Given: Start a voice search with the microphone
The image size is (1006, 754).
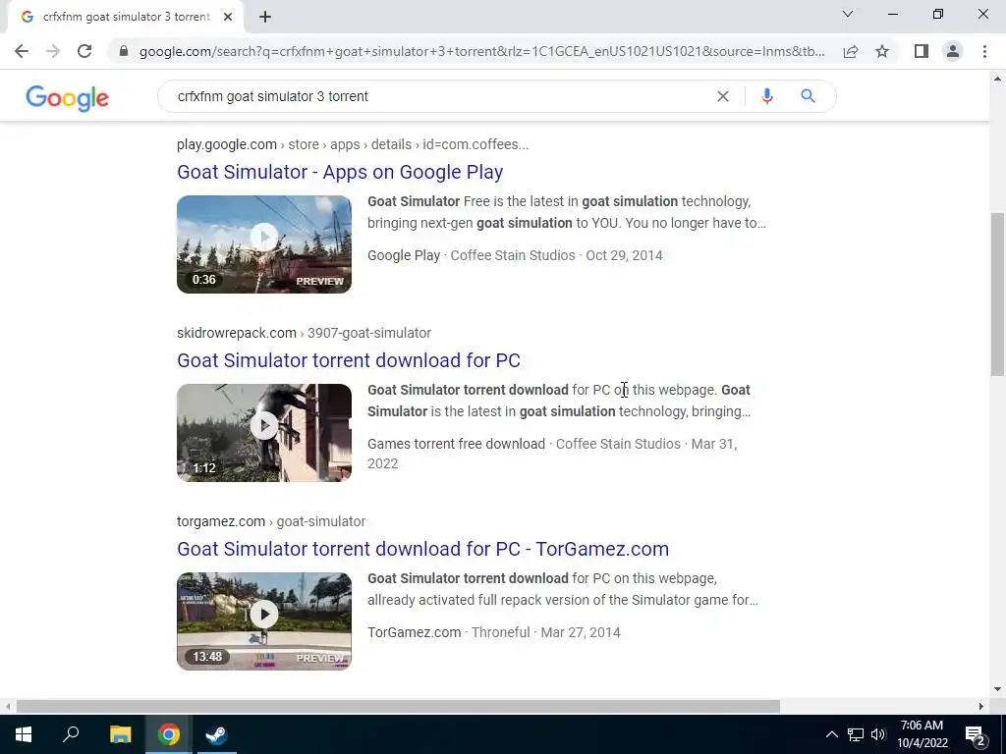Looking at the screenshot, I should [766, 96].
